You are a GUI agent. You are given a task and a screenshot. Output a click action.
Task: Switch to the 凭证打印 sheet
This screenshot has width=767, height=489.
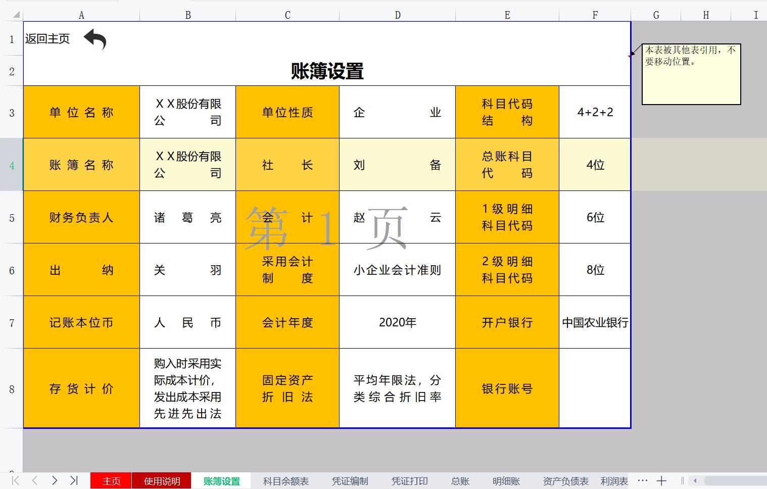tap(409, 481)
